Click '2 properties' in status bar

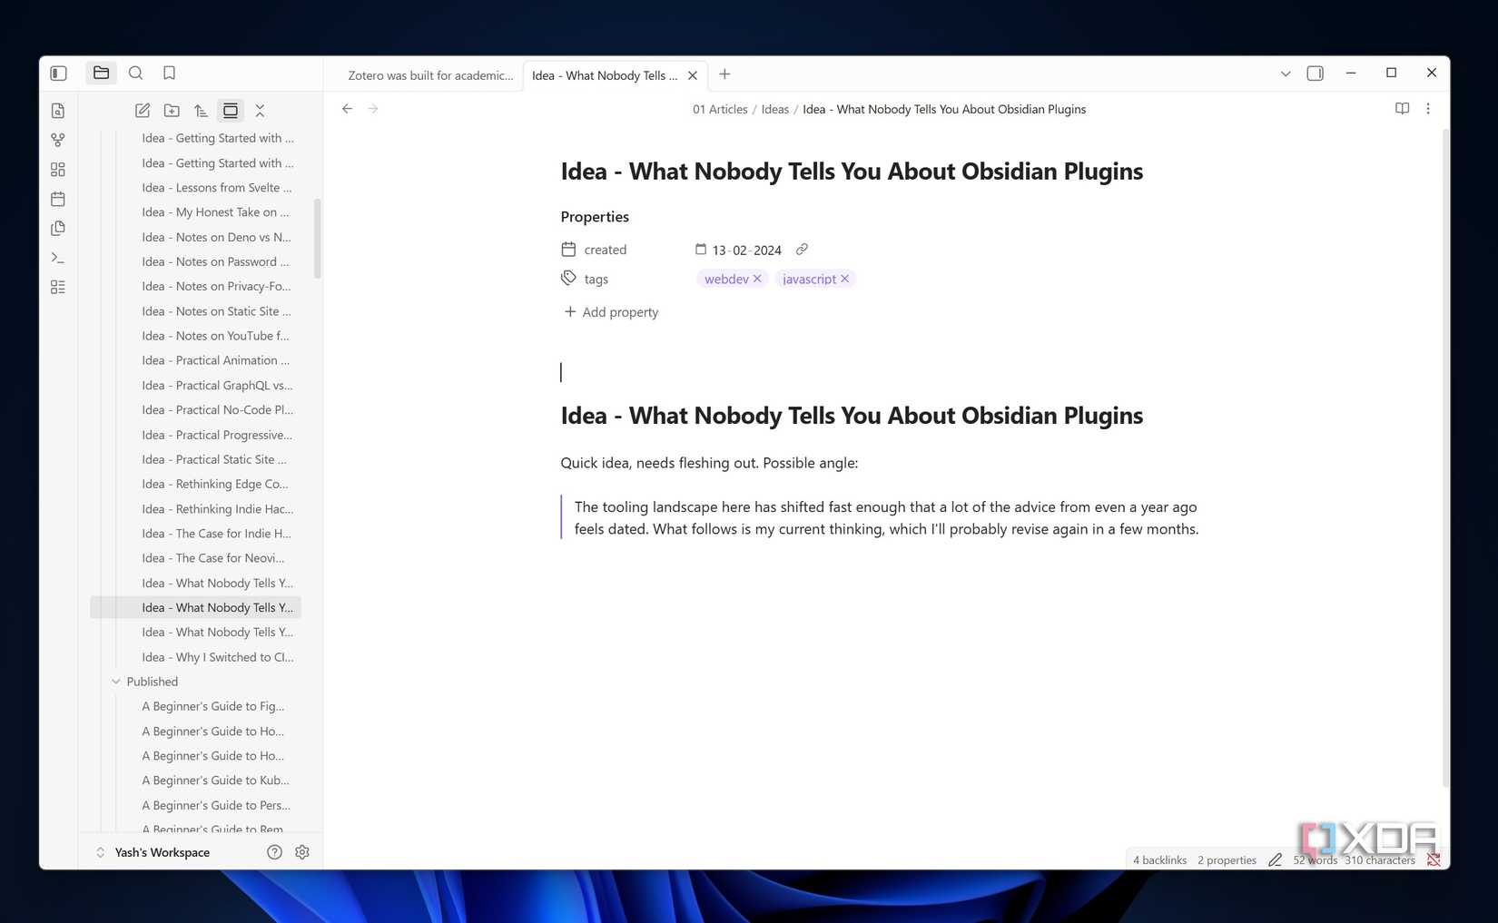pos(1227,860)
